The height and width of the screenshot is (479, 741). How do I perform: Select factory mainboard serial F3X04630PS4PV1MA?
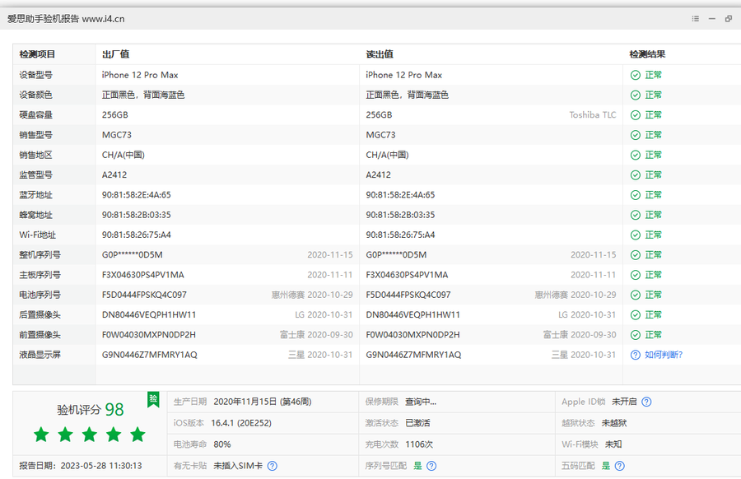pyautogui.click(x=143, y=275)
